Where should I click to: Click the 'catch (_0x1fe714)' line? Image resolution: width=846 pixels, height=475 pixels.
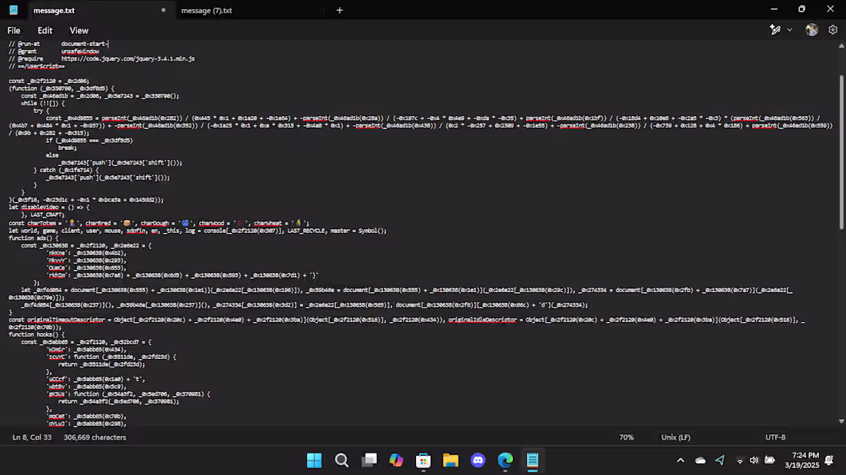(66, 170)
